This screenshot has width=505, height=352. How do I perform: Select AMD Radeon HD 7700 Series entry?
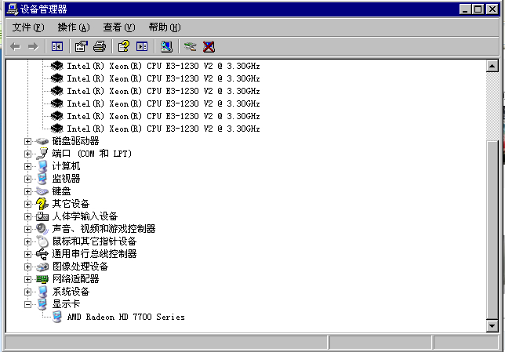point(126,317)
